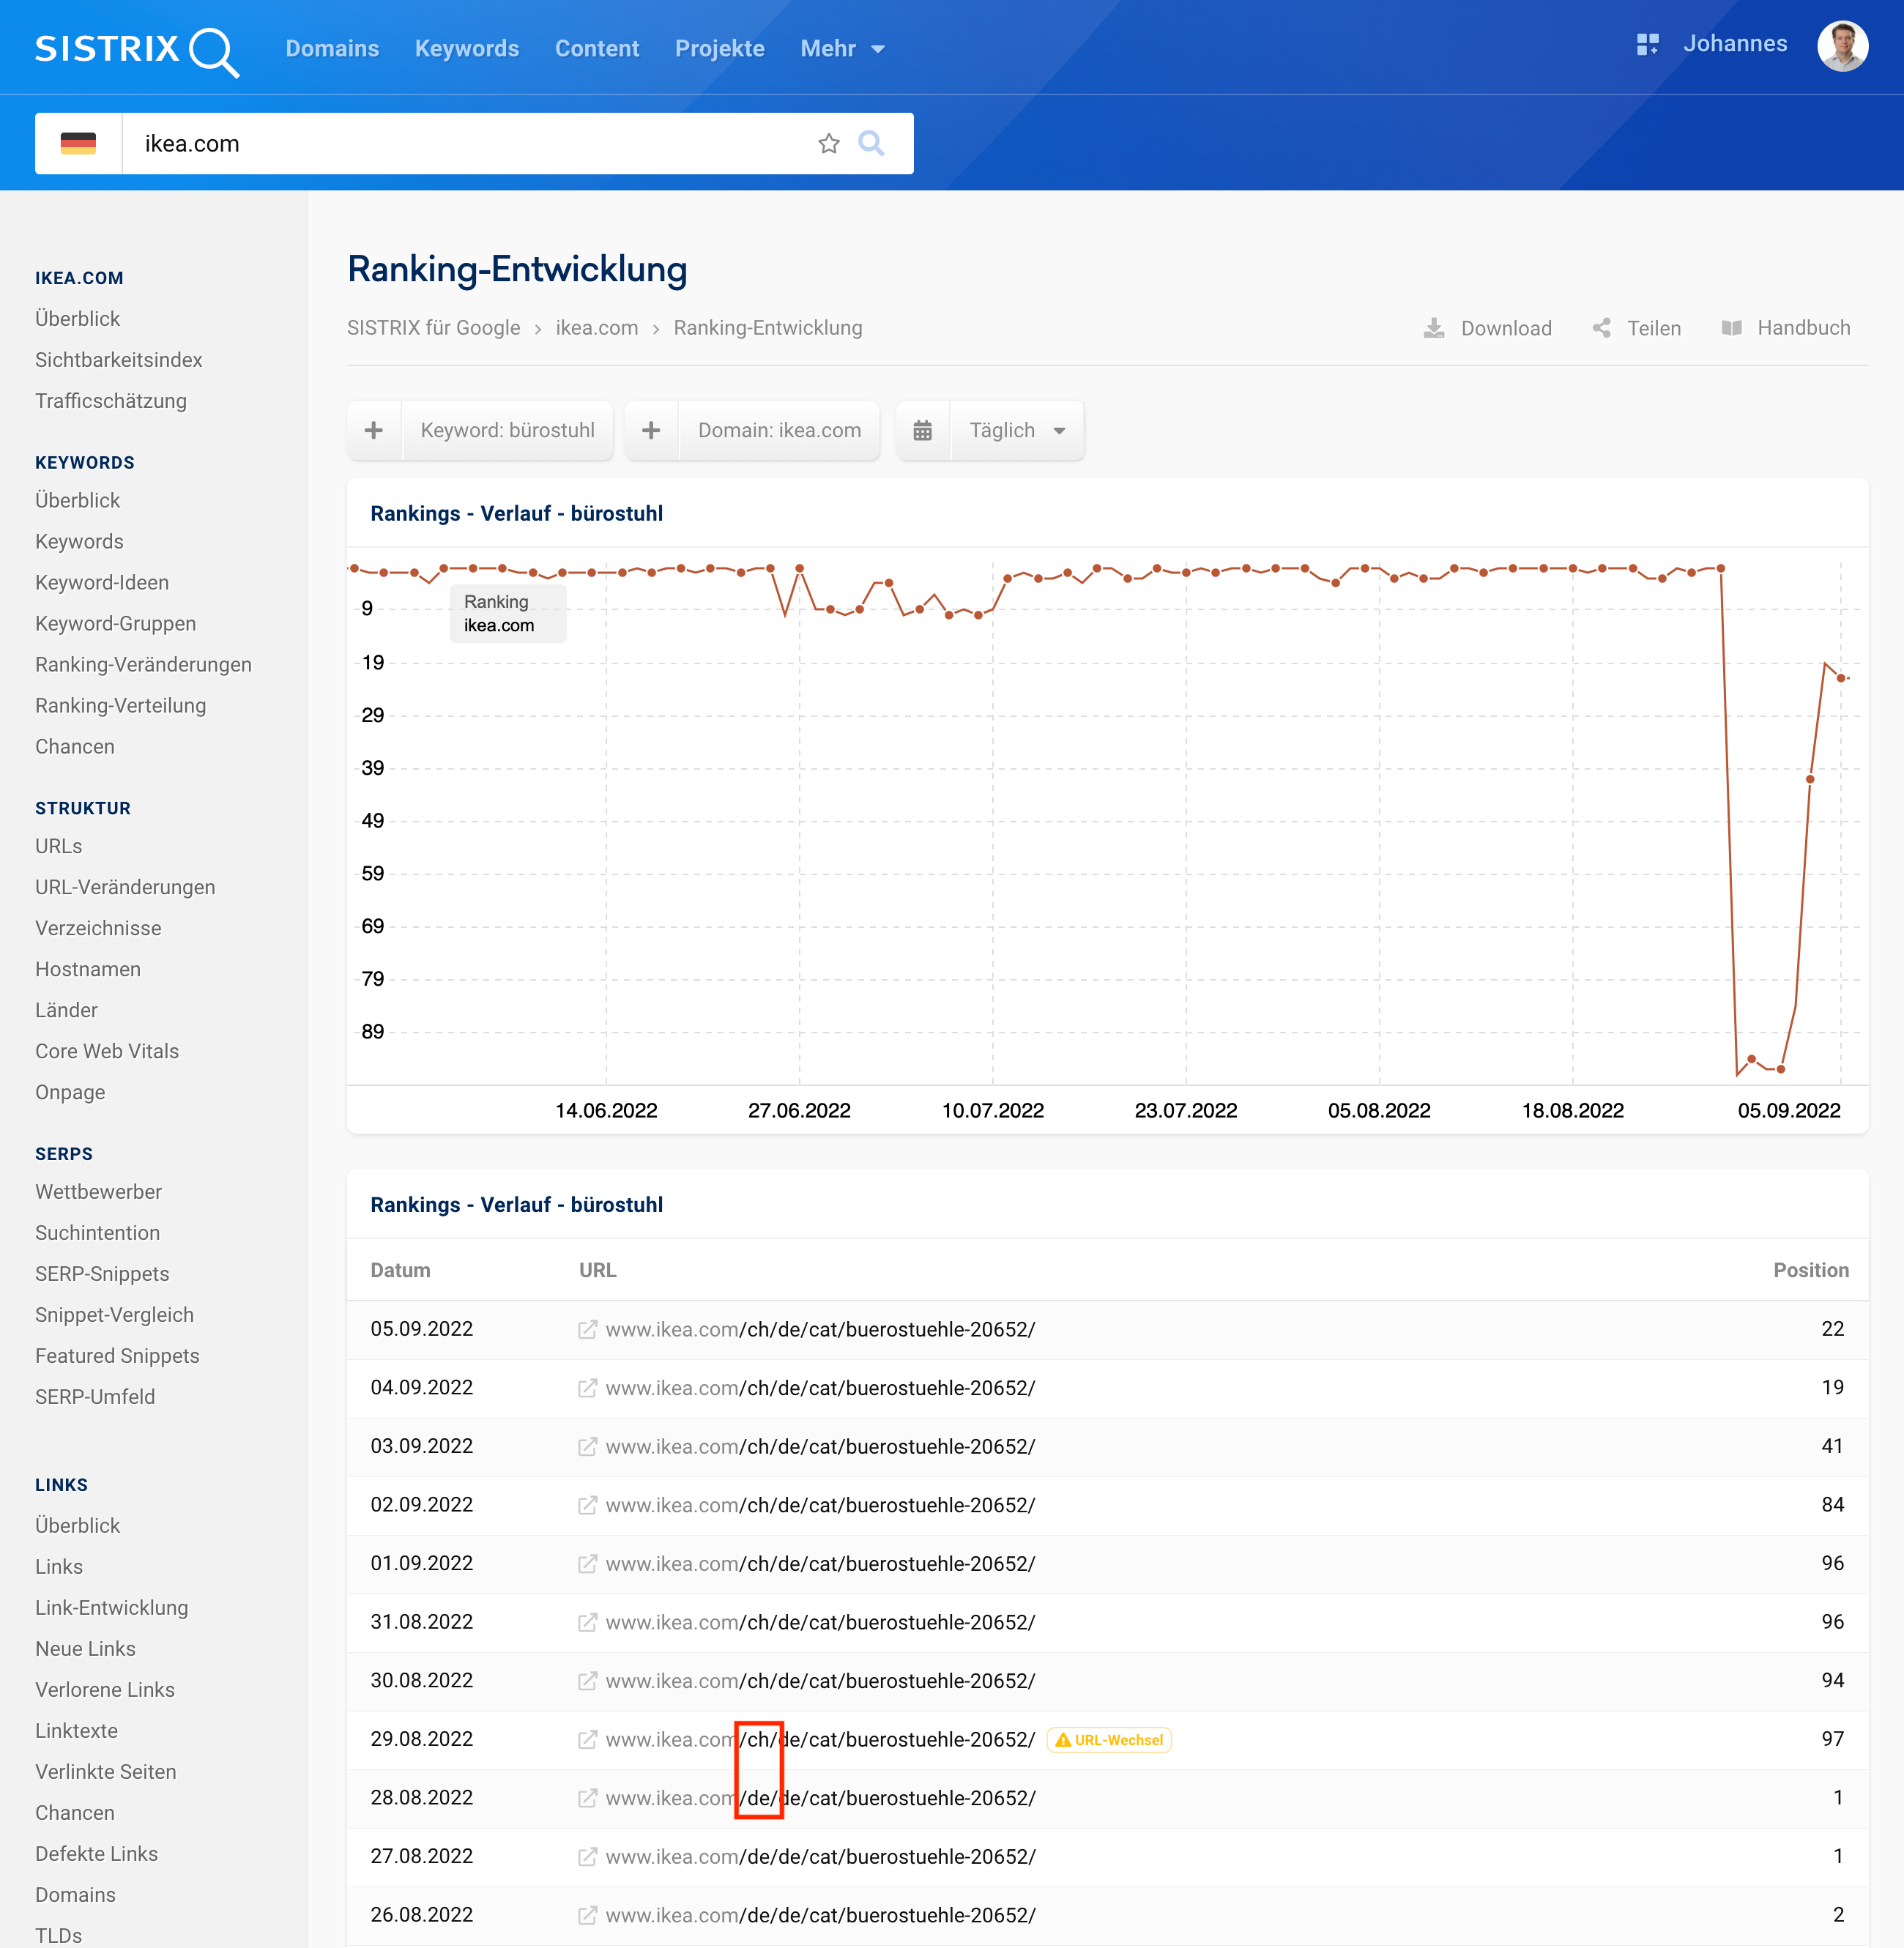The height and width of the screenshot is (1948, 1904).
Task: Click the Download icon button
Action: click(1433, 328)
